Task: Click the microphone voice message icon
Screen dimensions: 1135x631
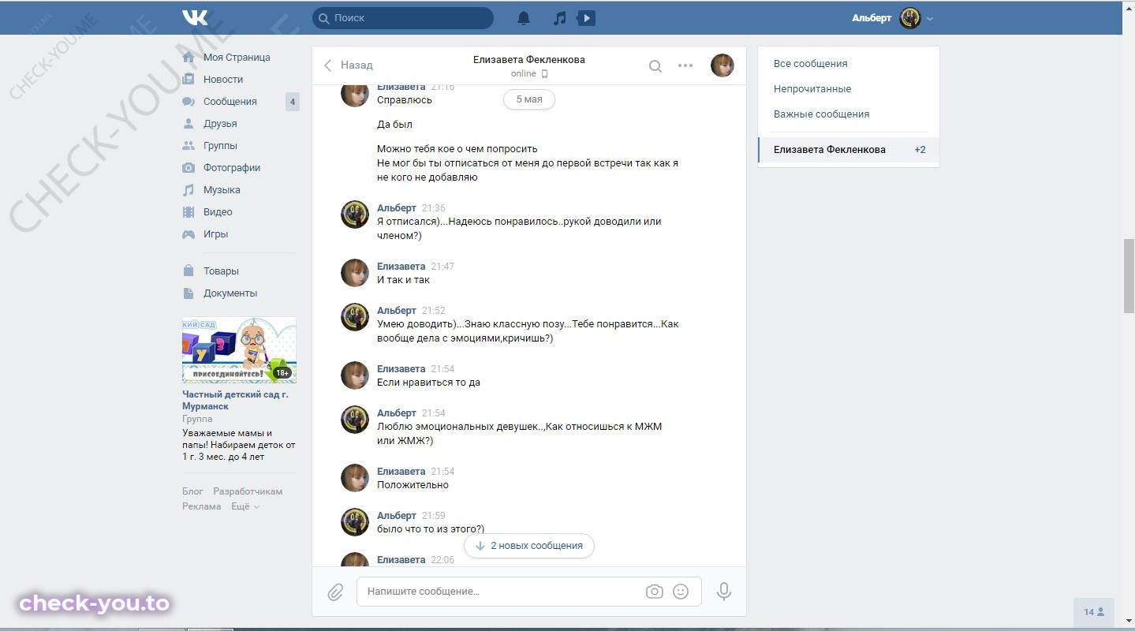Action: [x=724, y=592]
